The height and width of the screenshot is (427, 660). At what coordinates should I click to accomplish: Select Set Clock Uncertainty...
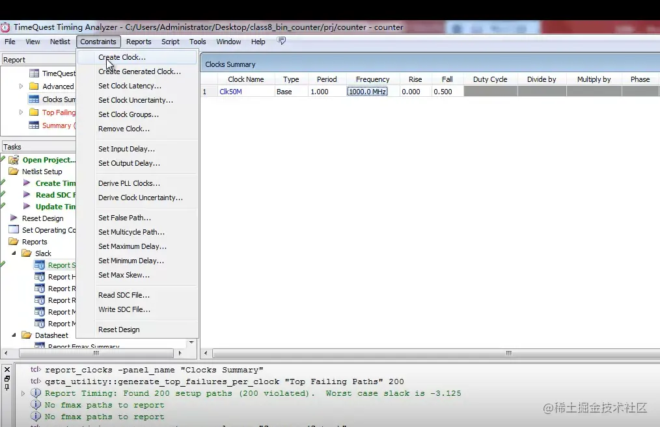click(137, 100)
